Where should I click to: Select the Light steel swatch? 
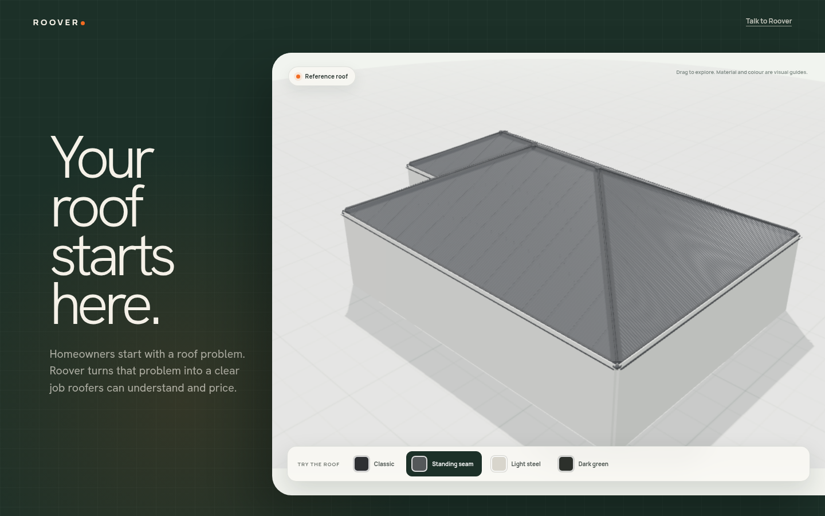[x=499, y=464]
